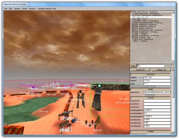179x139 pixels.
Task: Open the World menu
Action: point(24,9)
